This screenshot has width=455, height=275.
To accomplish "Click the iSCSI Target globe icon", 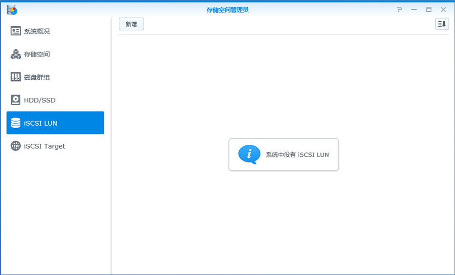I will (x=16, y=146).
